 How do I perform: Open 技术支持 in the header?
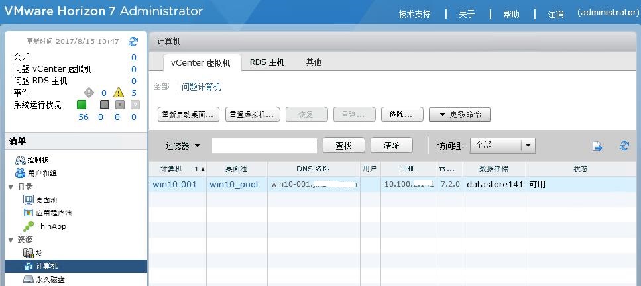coord(414,14)
